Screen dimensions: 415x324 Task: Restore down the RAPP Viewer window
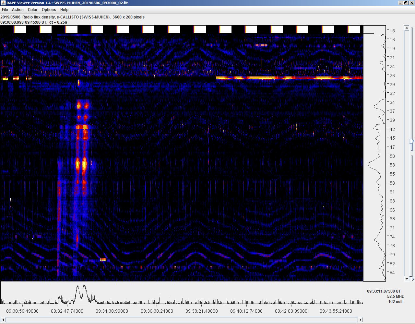click(405, 3)
